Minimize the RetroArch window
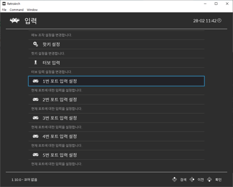The image size is (233, 187). [205, 4]
